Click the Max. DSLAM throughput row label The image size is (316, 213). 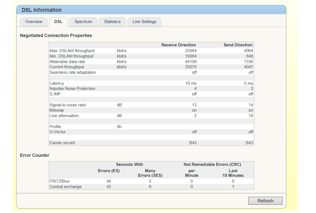[x=72, y=51]
